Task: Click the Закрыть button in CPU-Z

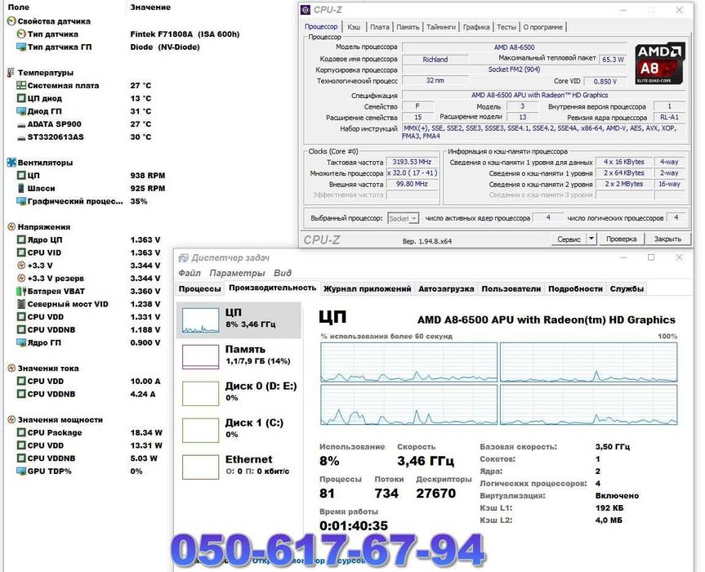Action: 667,239
